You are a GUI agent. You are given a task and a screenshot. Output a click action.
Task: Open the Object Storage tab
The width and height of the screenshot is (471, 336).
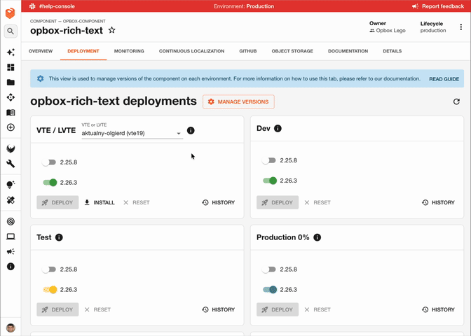(292, 51)
